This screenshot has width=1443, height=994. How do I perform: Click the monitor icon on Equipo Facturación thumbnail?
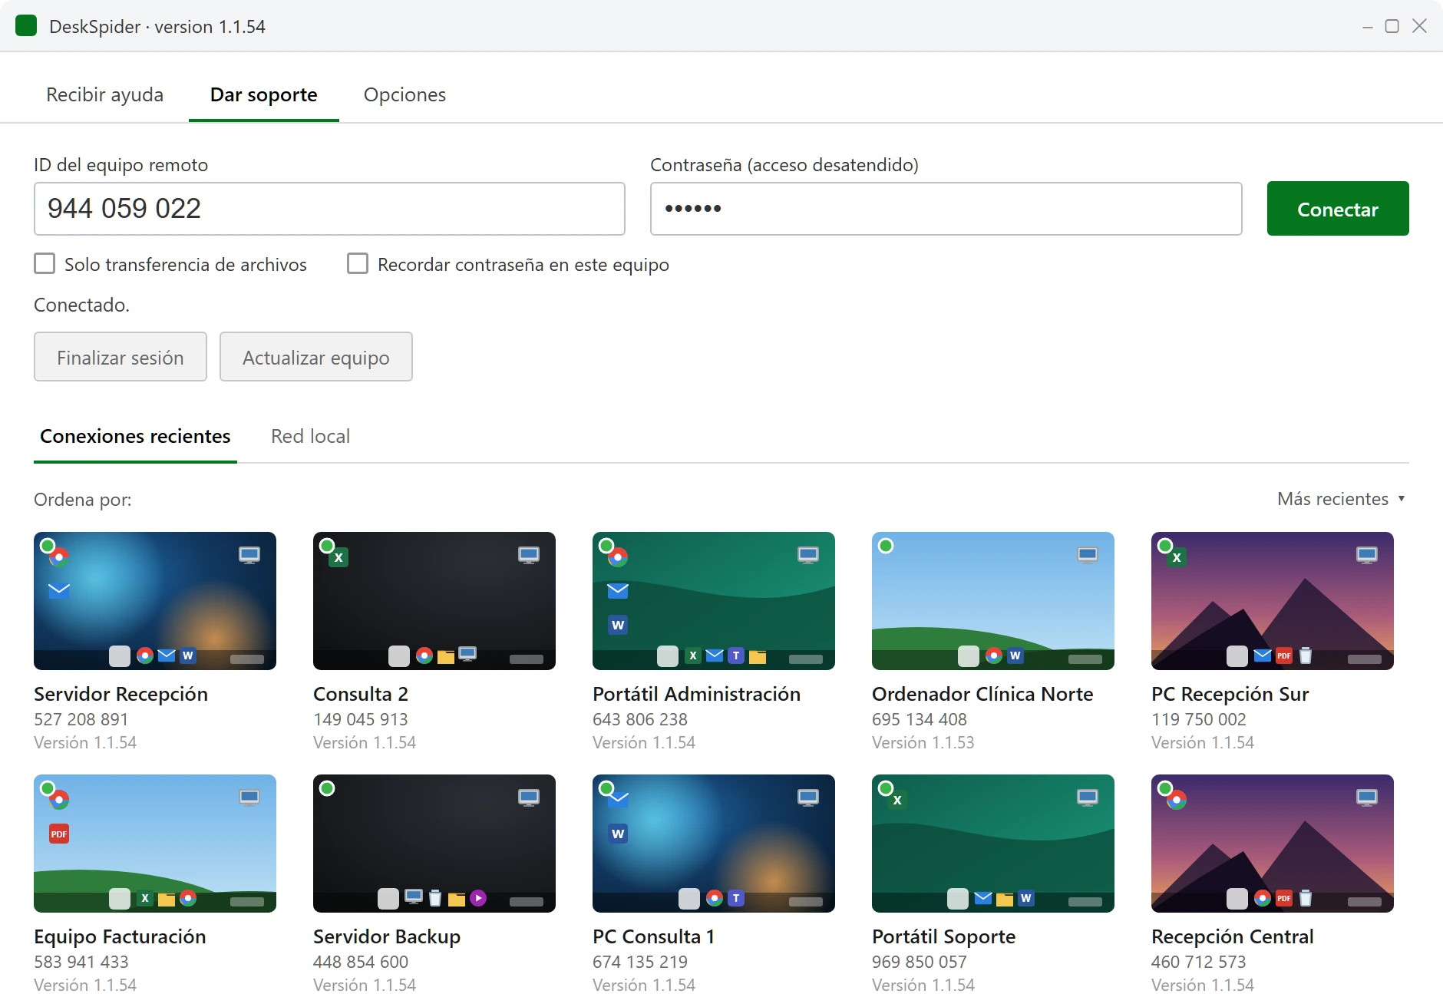click(x=249, y=798)
